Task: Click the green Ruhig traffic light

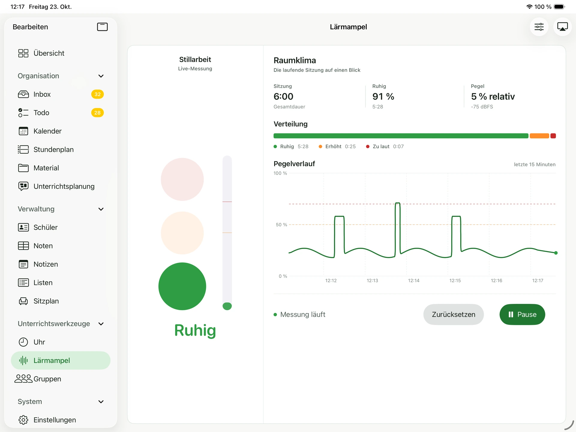Action: click(x=182, y=286)
